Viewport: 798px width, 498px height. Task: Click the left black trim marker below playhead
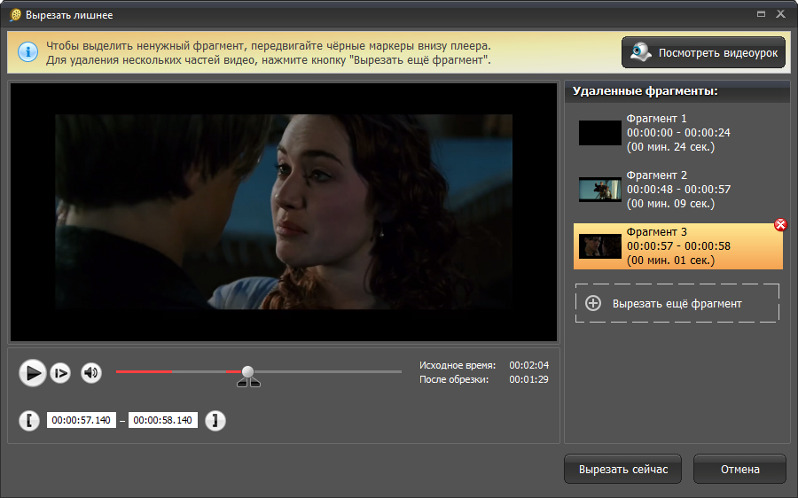[x=242, y=383]
